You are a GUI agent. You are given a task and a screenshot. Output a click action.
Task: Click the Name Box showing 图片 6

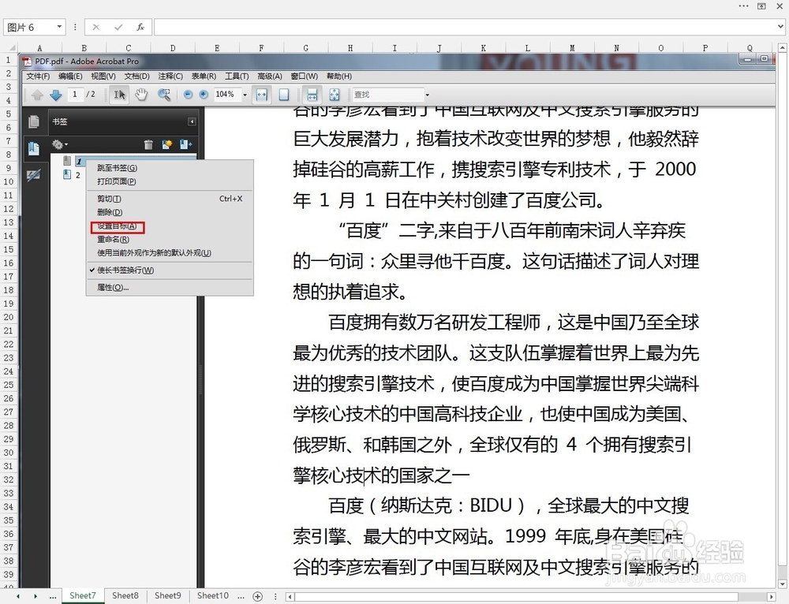tap(29, 27)
